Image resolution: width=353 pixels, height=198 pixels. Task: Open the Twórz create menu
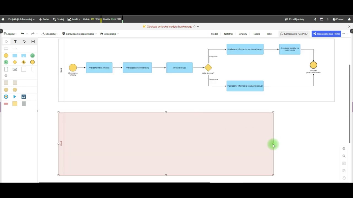pyautogui.click(x=44, y=19)
